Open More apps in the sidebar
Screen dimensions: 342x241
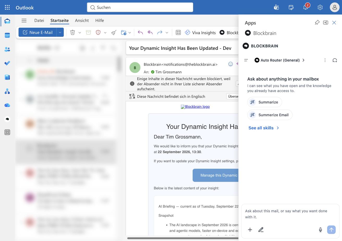(x=7, y=132)
